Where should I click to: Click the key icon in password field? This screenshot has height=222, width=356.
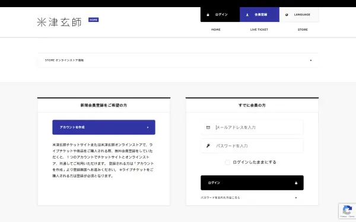208,146
